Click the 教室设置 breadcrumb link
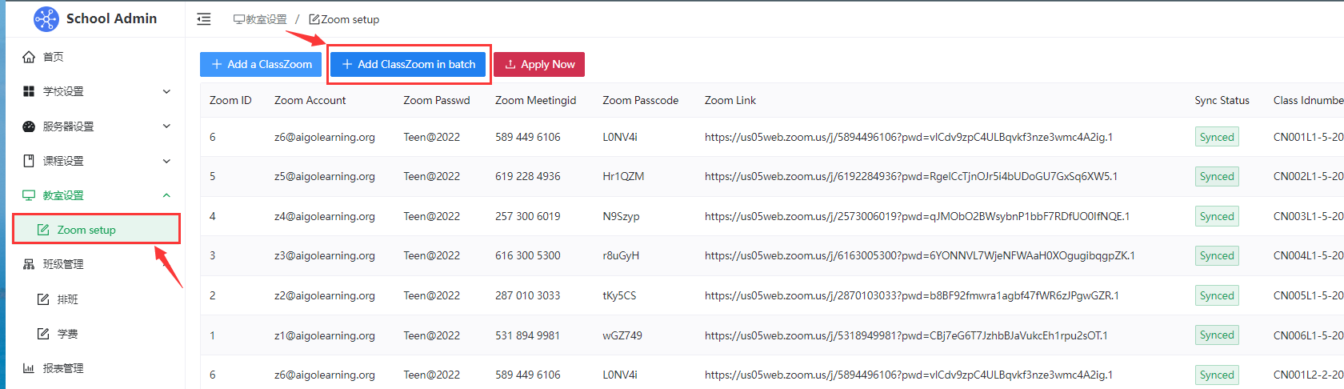Viewport: 1344px width, 389px height. [260, 19]
